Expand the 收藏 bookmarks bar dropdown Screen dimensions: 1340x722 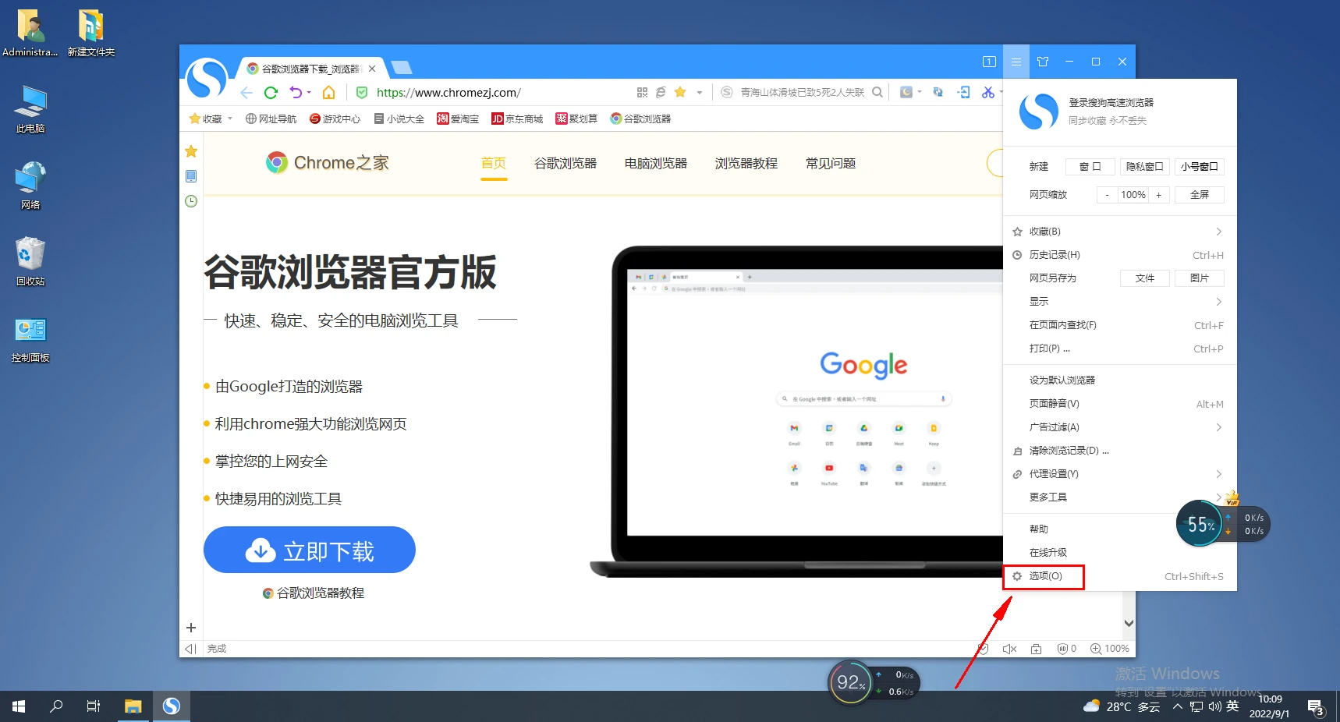click(x=230, y=119)
